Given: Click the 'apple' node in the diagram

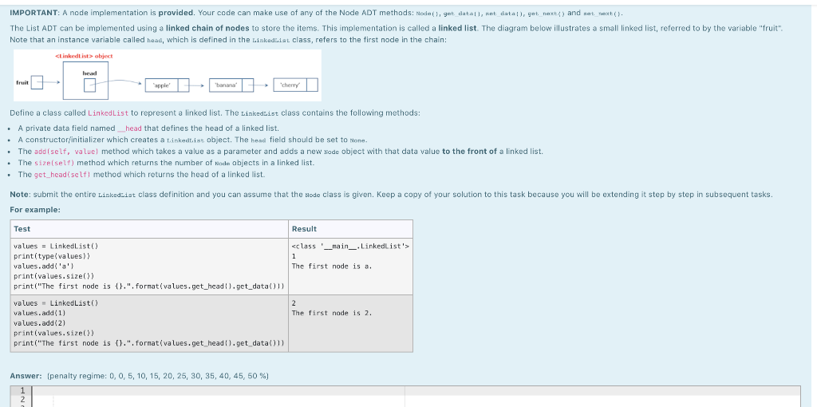Looking at the screenshot, I should [x=168, y=85].
